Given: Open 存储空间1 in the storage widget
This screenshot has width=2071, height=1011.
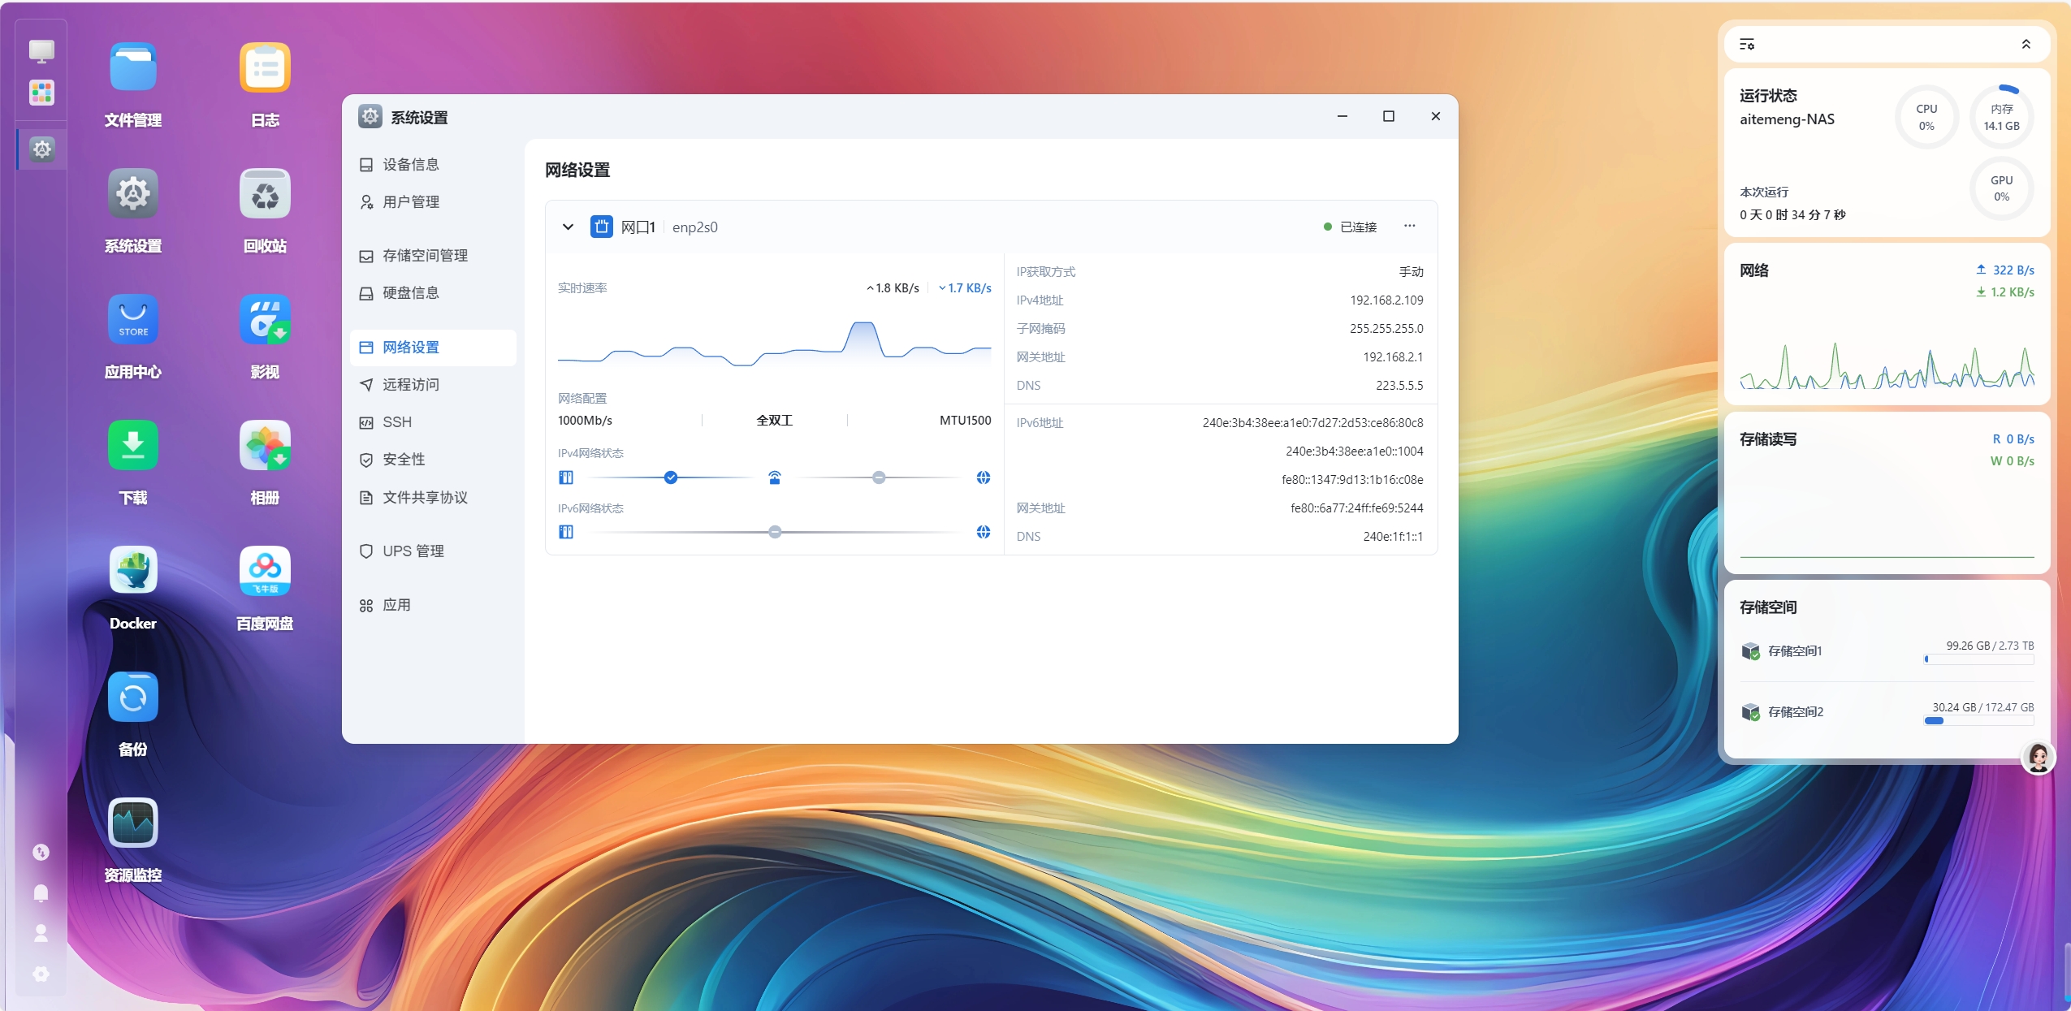Looking at the screenshot, I should pos(1795,651).
